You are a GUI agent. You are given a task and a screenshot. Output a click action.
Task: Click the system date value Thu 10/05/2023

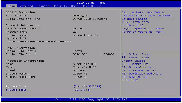coord(87,87)
